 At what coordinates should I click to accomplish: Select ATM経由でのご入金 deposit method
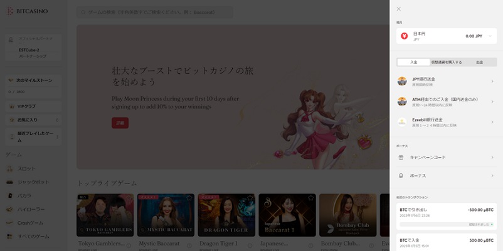446,102
